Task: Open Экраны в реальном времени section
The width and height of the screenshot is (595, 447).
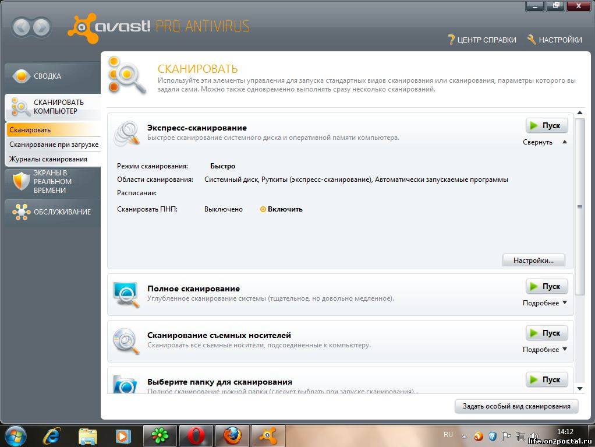Action: (52, 181)
